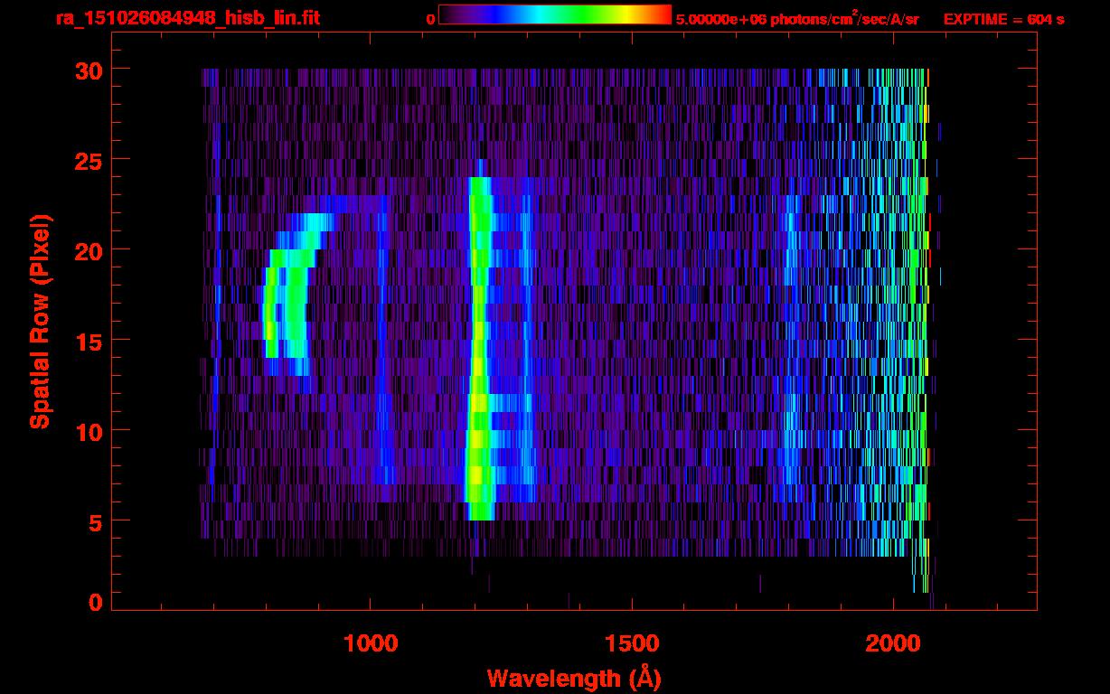Click the y-axis tick label 5
The height and width of the screenshot is (694, 1110).
pyautogui.click(x=96, y=521)
